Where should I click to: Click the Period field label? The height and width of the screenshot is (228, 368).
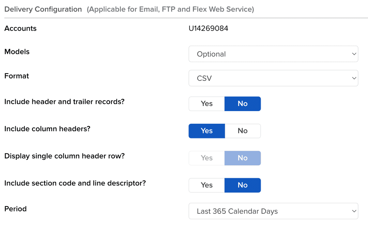(x=16, y=209)
